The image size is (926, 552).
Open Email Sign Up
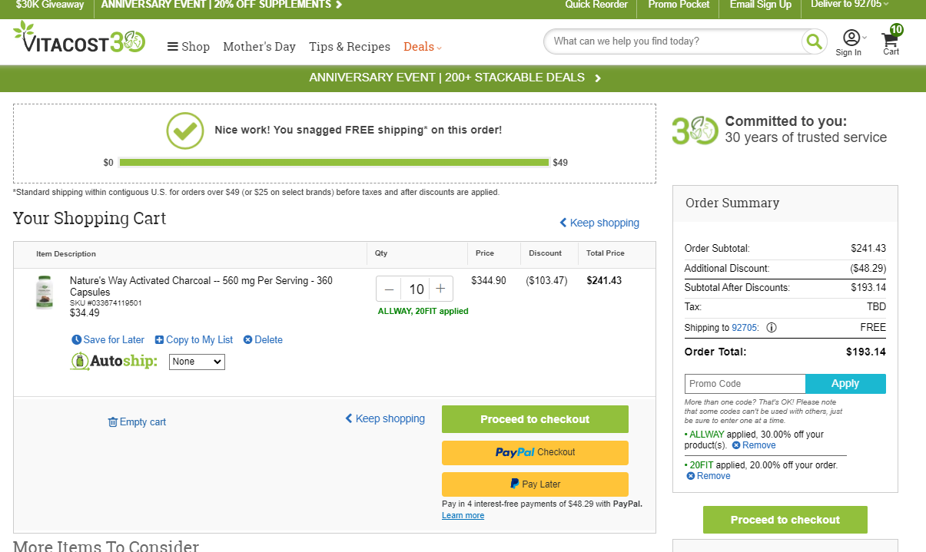click(760, 5)
